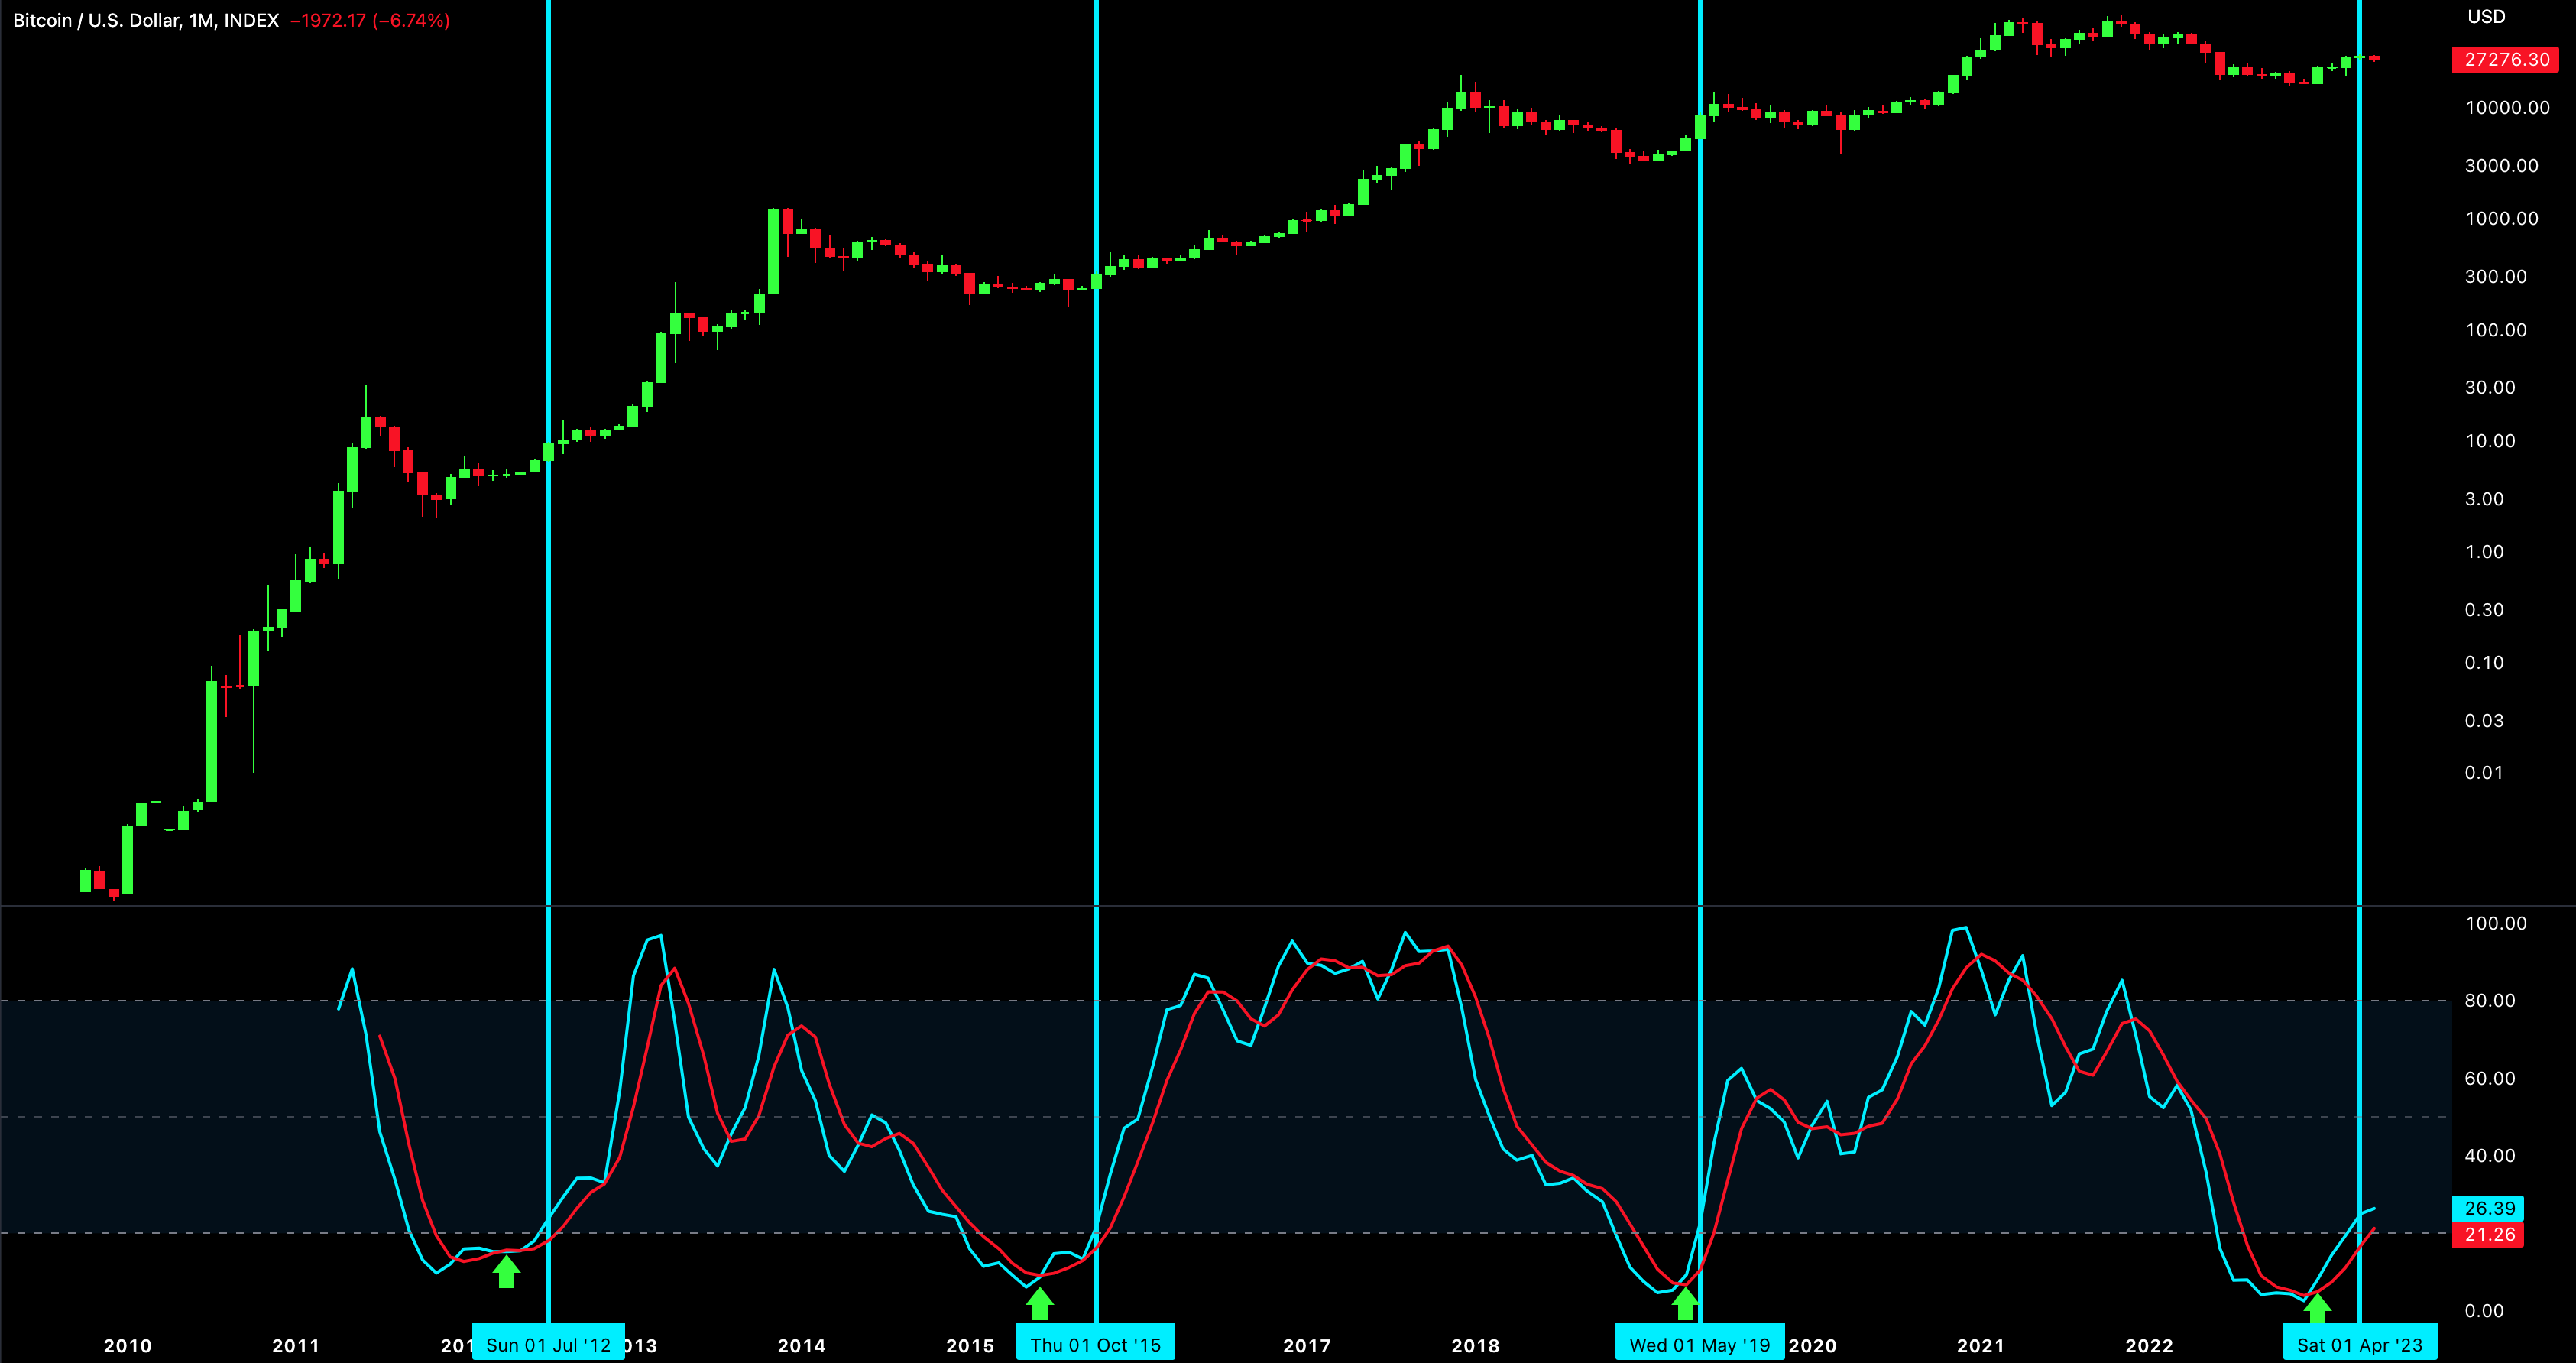The width and height of the screenshot is (2576, 1363).
Task: Click the 80.00 oscillator axis label
Action: point(2490,1001)
